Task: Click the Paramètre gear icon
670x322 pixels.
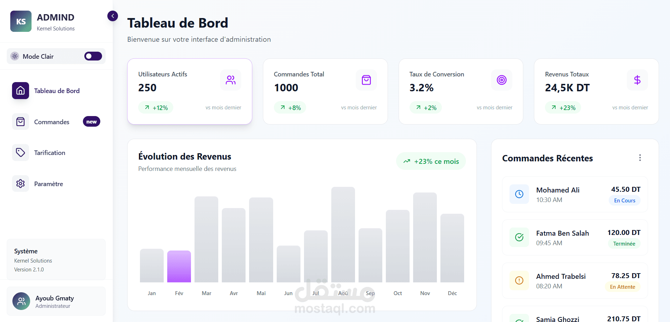Action: click(21, 184)
